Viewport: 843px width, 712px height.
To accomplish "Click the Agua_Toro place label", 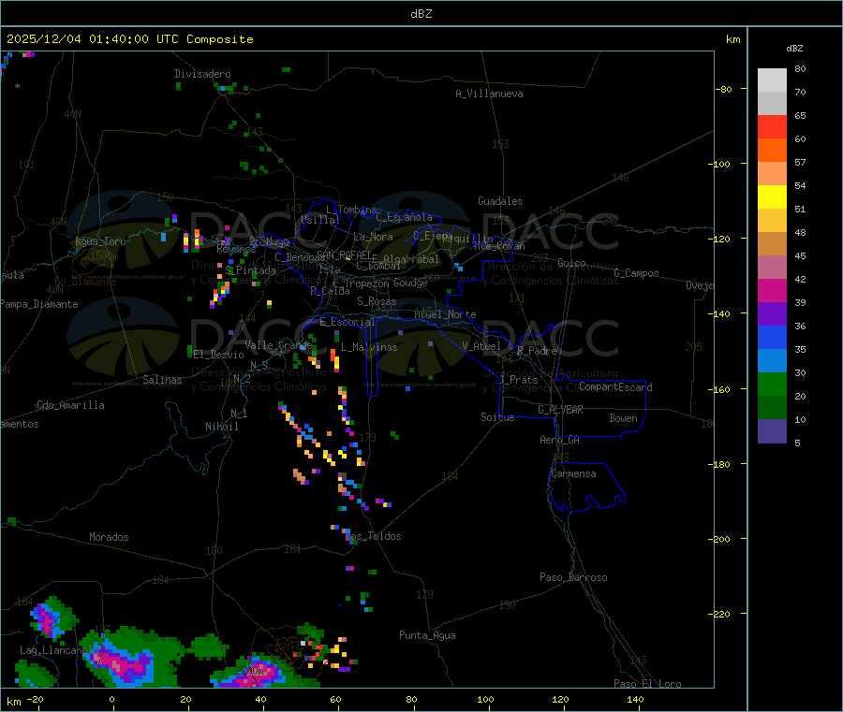I will point(100,241).
